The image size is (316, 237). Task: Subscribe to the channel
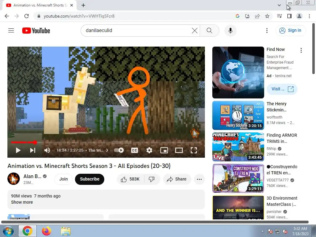[x=90, y=179]
